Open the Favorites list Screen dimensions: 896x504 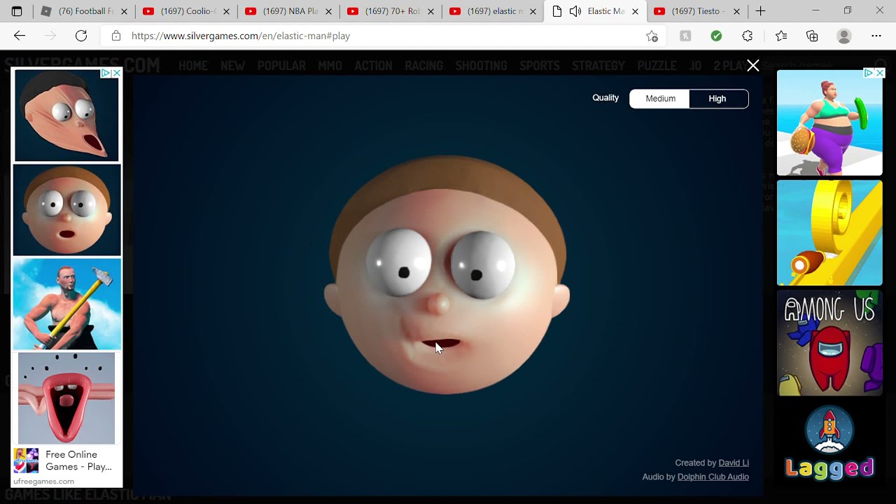click(781, 36)
